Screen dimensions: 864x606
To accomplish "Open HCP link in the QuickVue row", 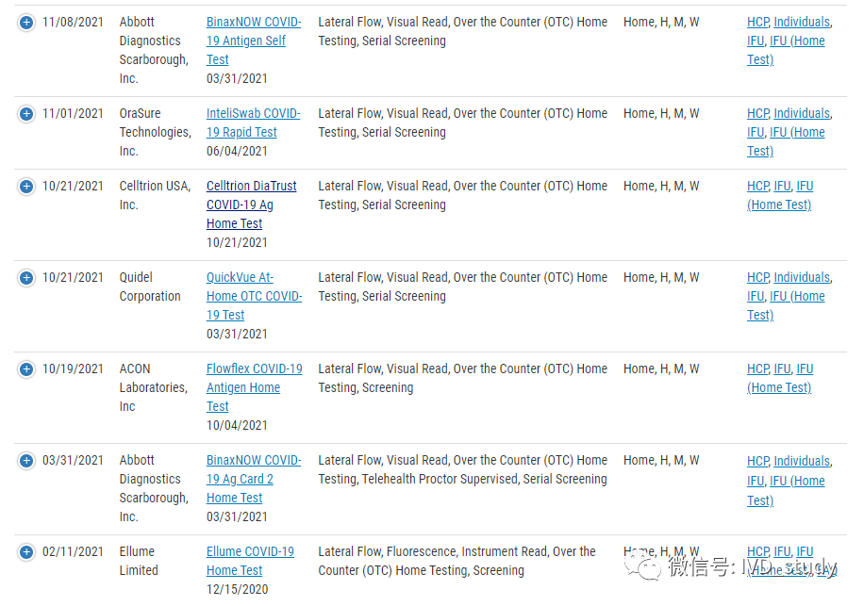I will [757, 277].
